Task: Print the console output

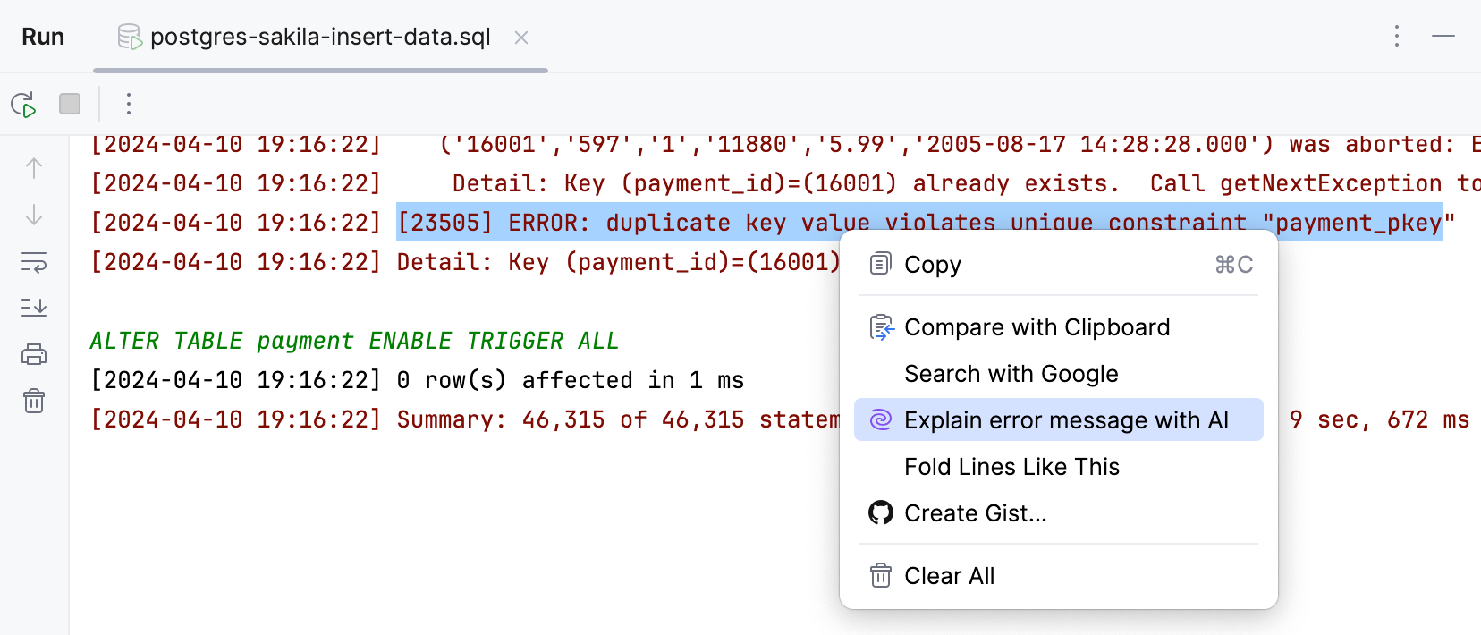Action: click(x=33, y=353)
